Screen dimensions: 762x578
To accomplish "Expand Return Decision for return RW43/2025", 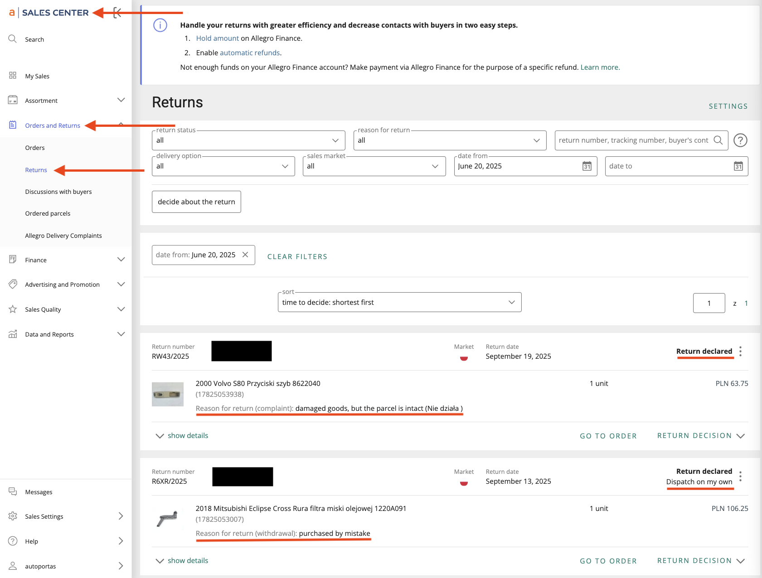I will tap(701, 436).
